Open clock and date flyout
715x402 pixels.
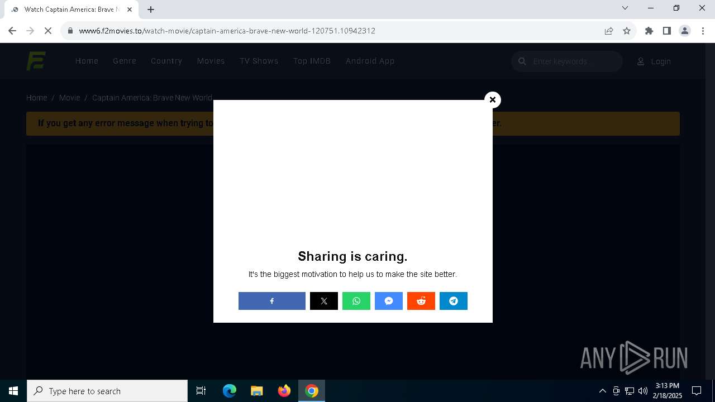pos(668,391)
